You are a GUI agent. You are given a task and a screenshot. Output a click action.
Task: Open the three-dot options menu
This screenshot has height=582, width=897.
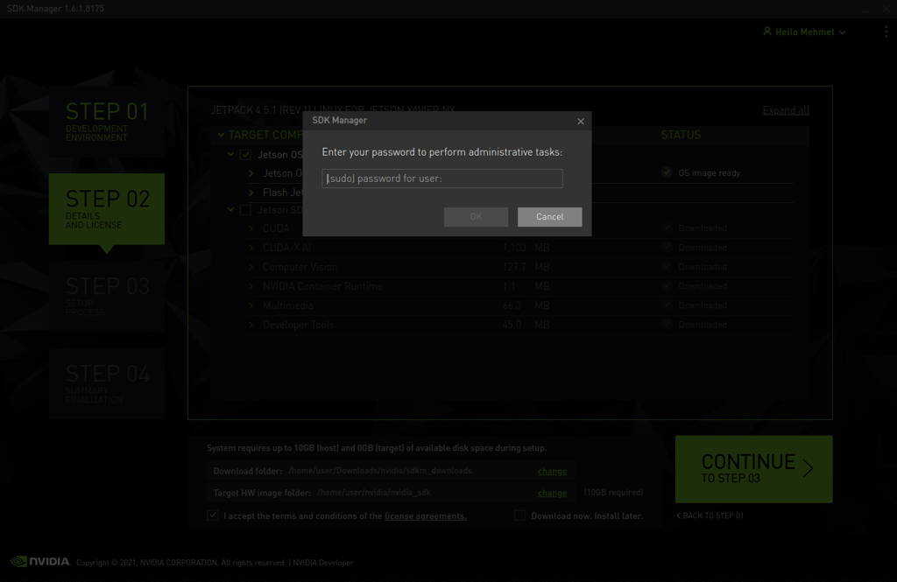886,32
